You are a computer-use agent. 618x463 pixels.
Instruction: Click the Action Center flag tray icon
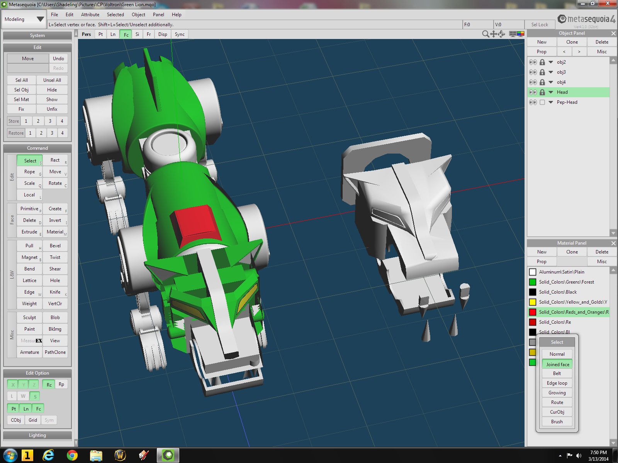[569, 456]
